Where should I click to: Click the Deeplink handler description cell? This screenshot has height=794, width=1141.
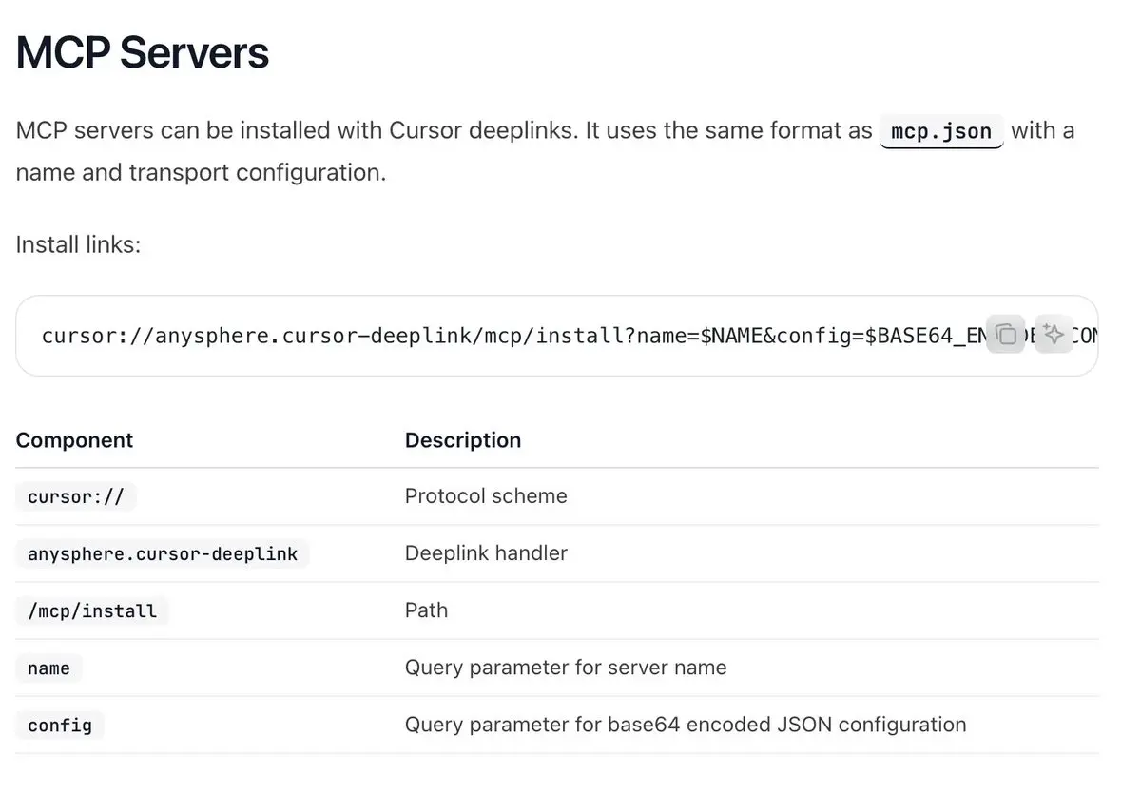(x=486, y=553)
